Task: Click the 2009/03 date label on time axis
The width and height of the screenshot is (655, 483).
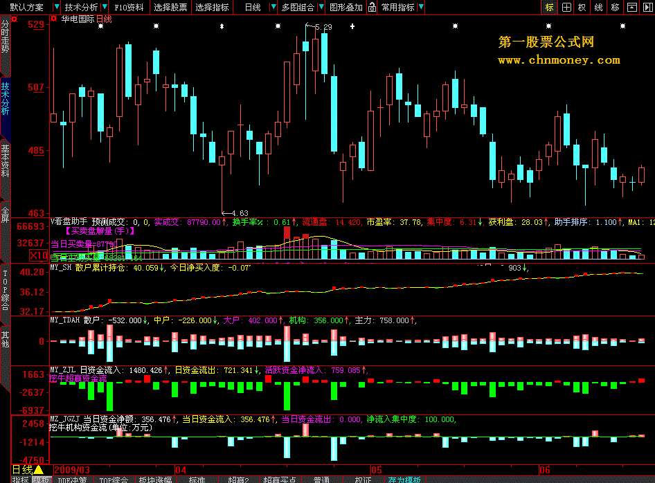Action: coord(72,470)
